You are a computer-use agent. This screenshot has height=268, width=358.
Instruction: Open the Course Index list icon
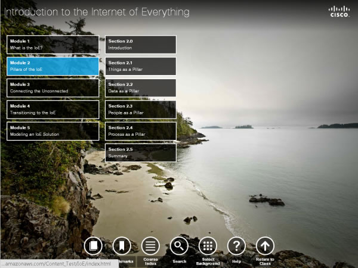tap(150, 246)
